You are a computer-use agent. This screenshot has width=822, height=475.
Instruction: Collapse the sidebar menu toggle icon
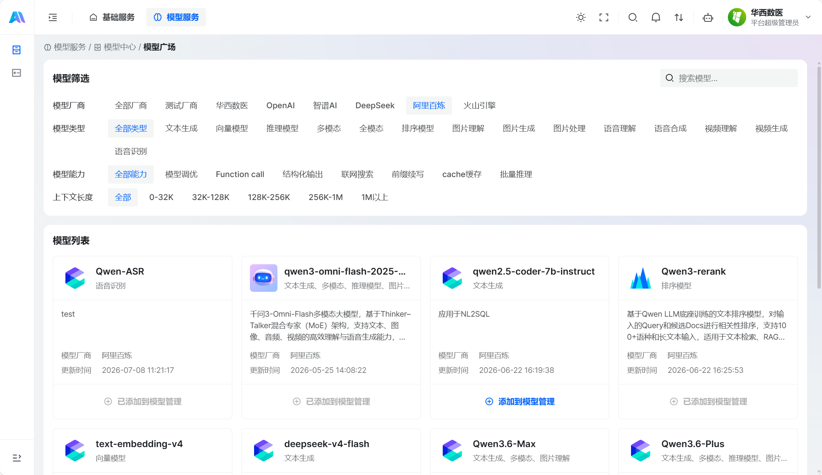tap(53, 17)
